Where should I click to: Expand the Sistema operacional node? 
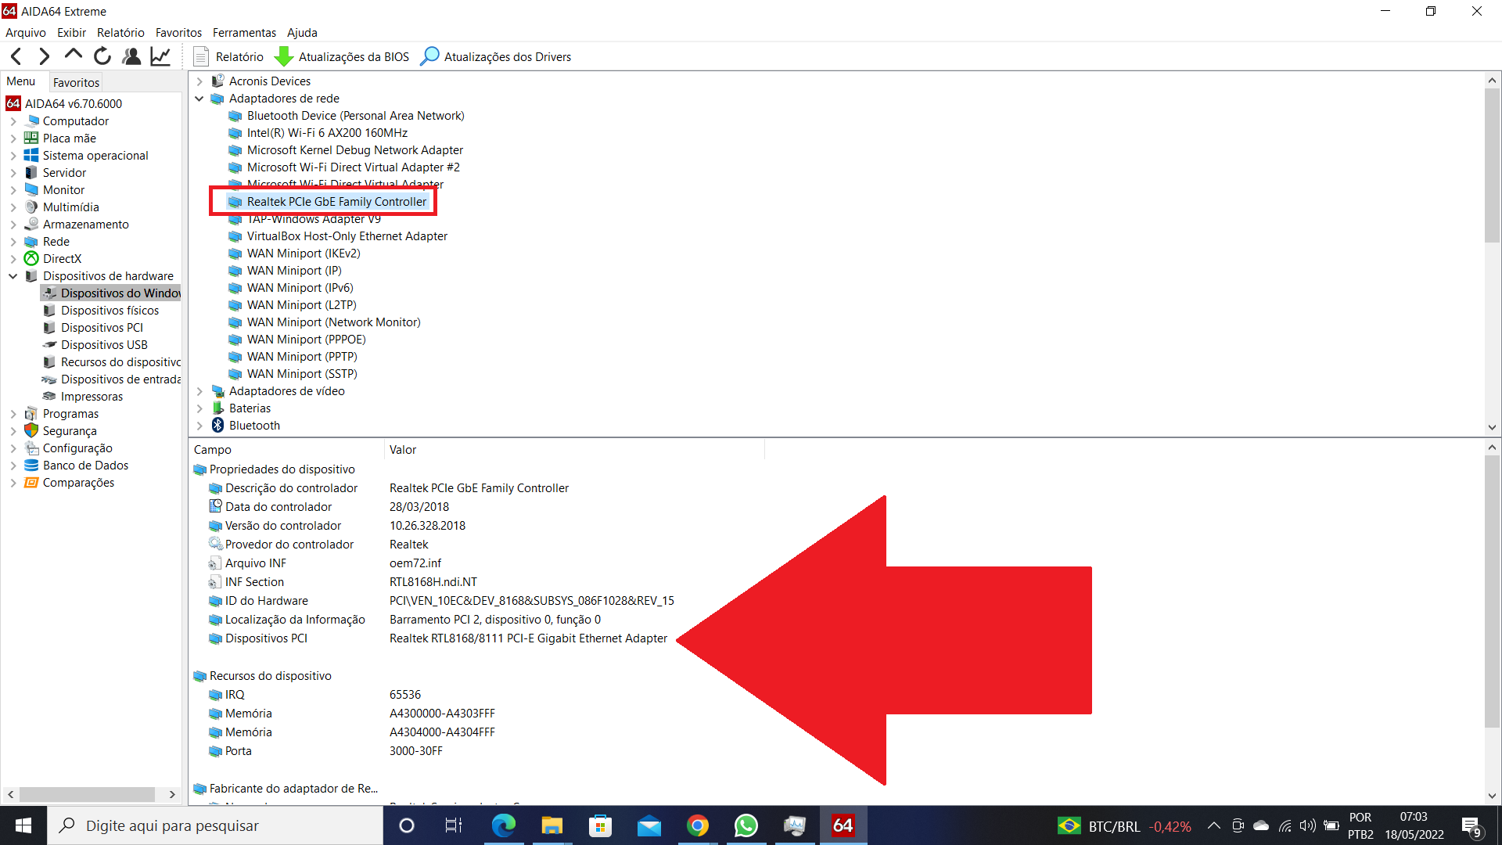[x=13, y=156]
